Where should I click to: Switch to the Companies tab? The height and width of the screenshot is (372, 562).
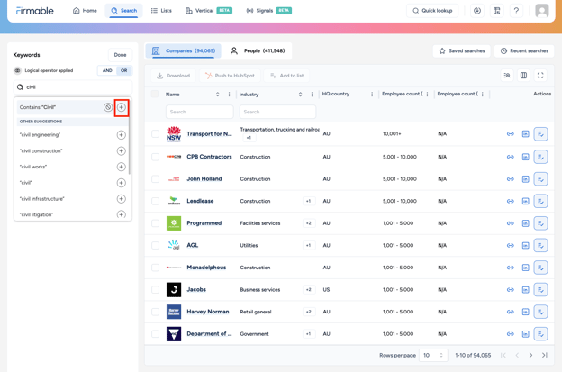pyautogui.click(x=184, y=50)
